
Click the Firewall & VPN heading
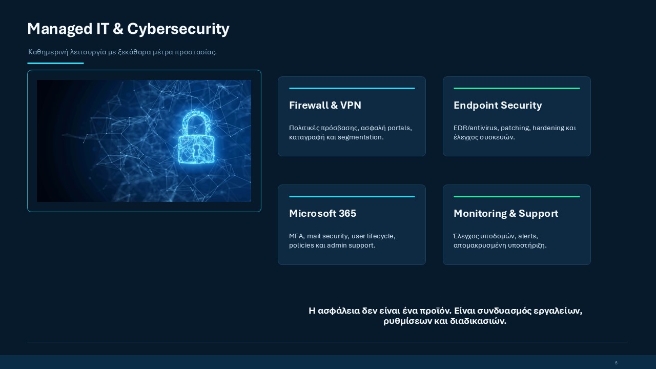click(325, 105)
